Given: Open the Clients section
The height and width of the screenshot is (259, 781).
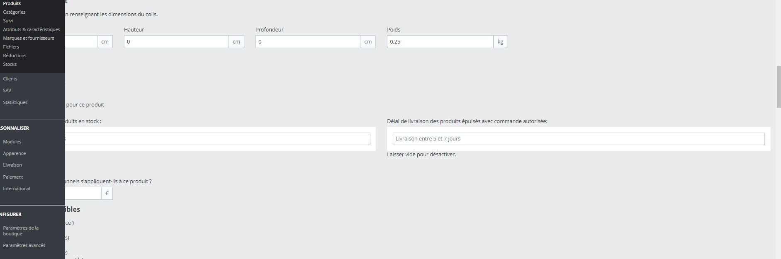Looking at the screenshot, I should [10, 79].
